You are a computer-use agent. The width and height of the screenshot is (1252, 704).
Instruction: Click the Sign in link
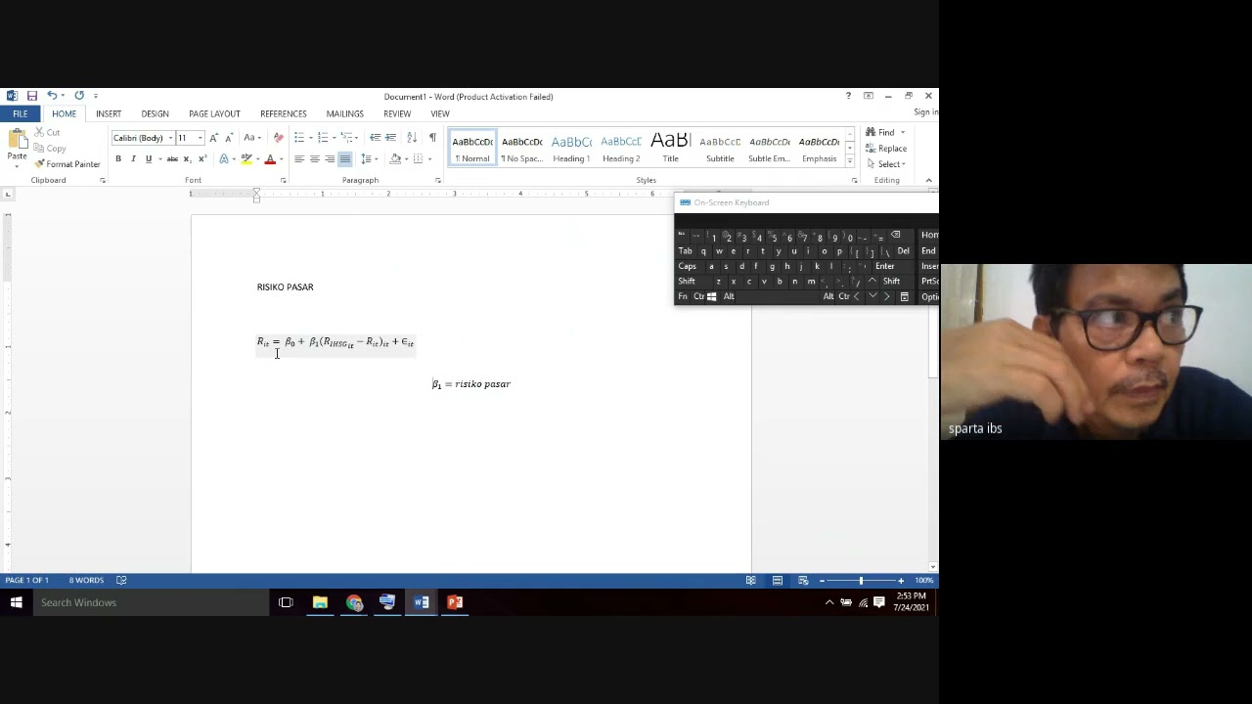pos(925,112)
